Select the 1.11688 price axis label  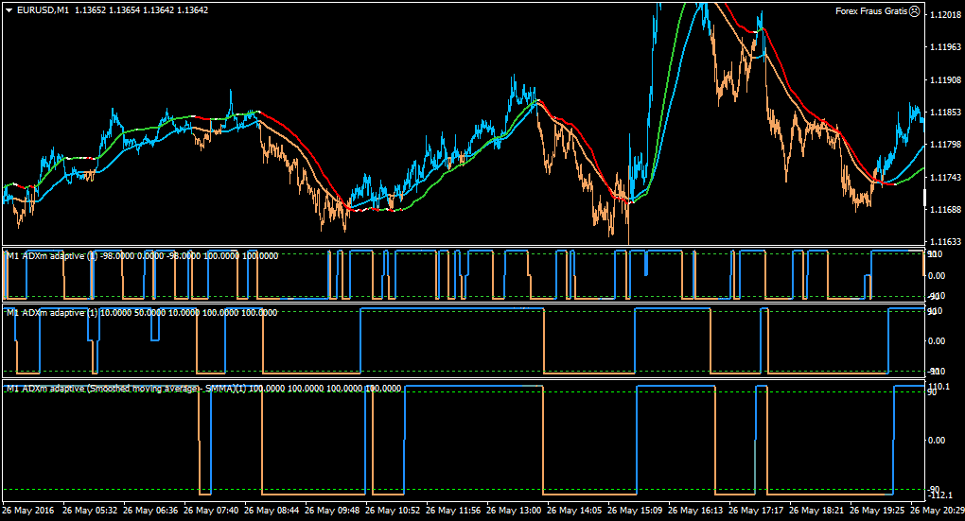coord(944,209)
